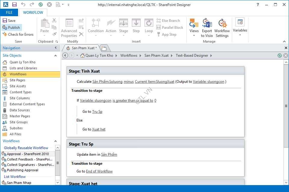
Task: Click the refresh icon in title bar
Action: (41, 5)
